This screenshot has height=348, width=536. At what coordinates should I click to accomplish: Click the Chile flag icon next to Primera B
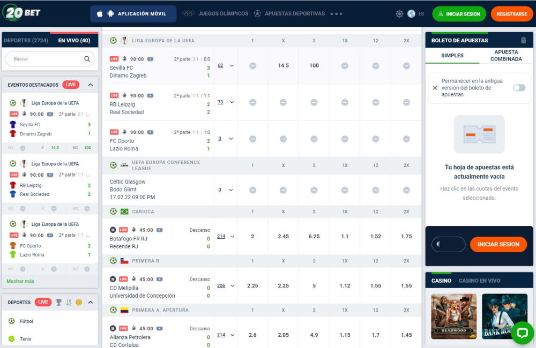pos(124,261)
